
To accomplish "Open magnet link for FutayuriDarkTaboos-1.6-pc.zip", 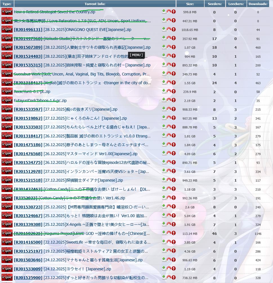I will point(169,100).
